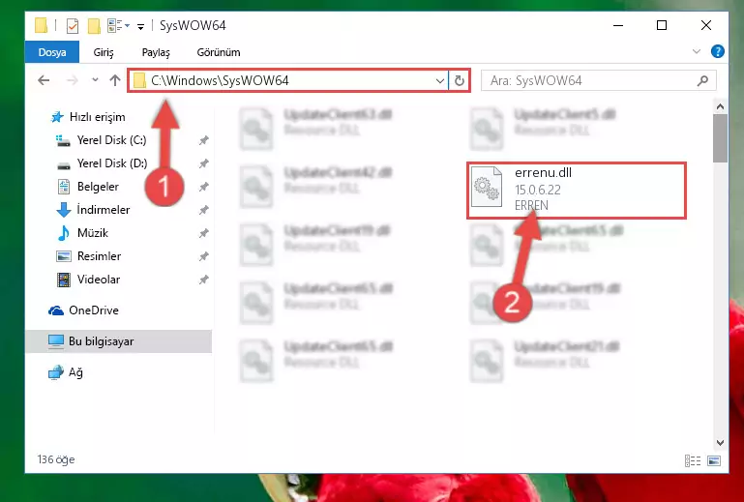Open recent locations dropdown chevron

pos(95,79)
